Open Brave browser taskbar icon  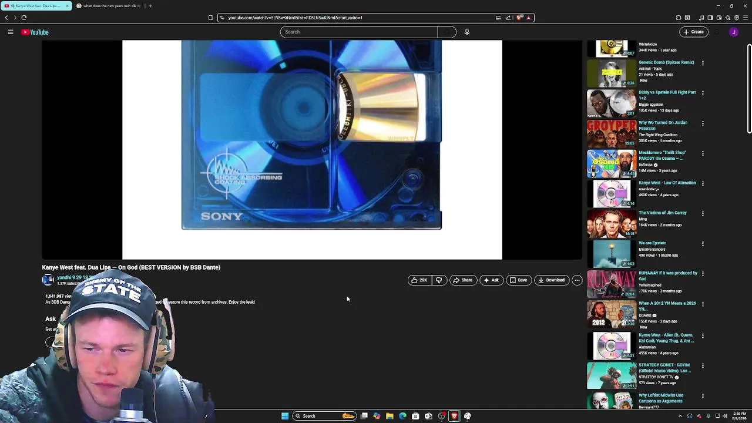454,416
